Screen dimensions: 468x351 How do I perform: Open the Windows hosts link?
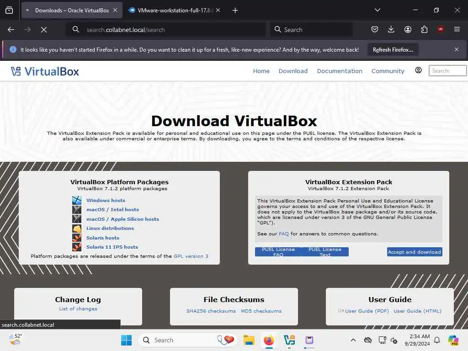[x=106, y=200]
